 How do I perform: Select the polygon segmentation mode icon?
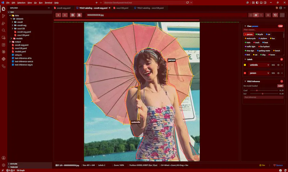(256, 15)
